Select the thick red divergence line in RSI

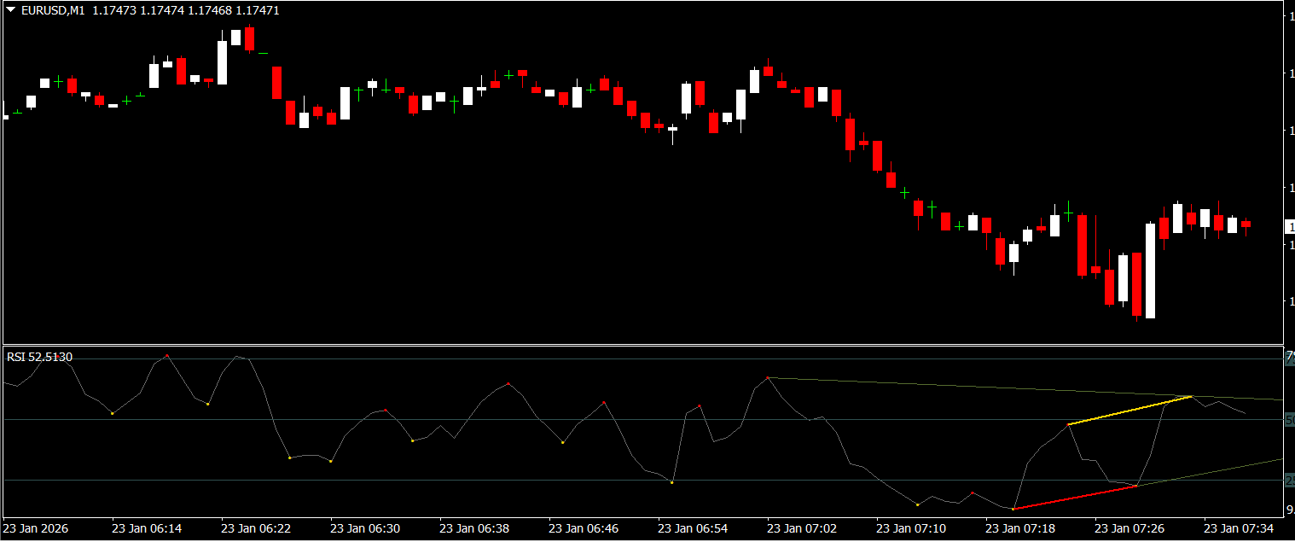click(1075, 498)
